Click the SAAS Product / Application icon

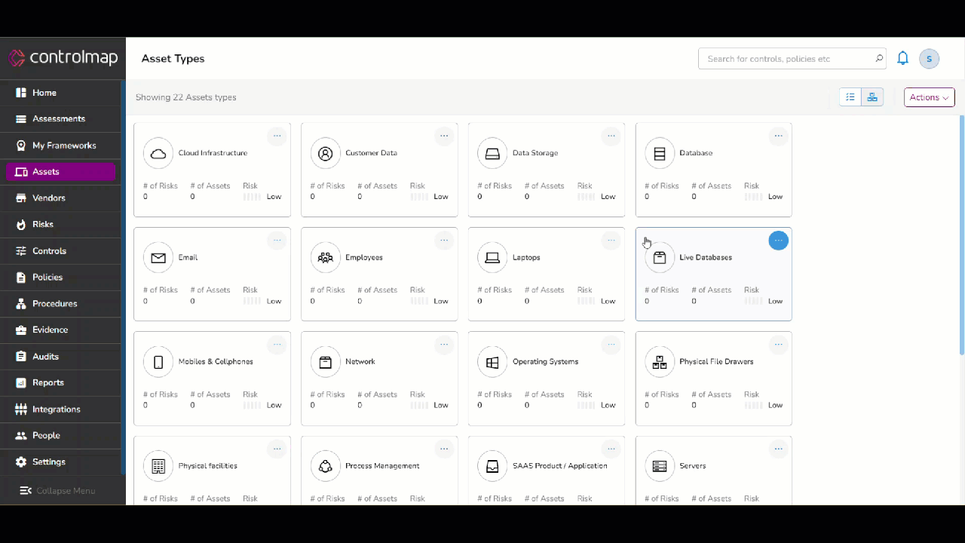tap(492, 466)
